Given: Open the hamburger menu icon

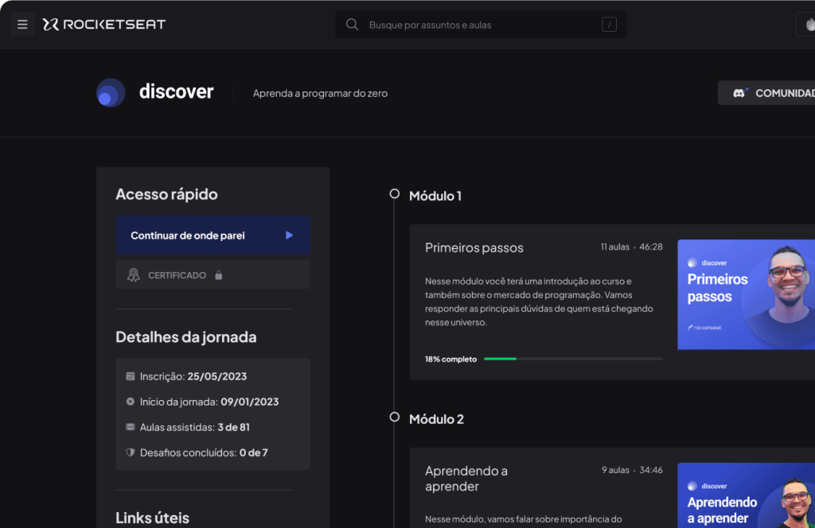Looking at the screenshot, I should click(x=22, y=25).
